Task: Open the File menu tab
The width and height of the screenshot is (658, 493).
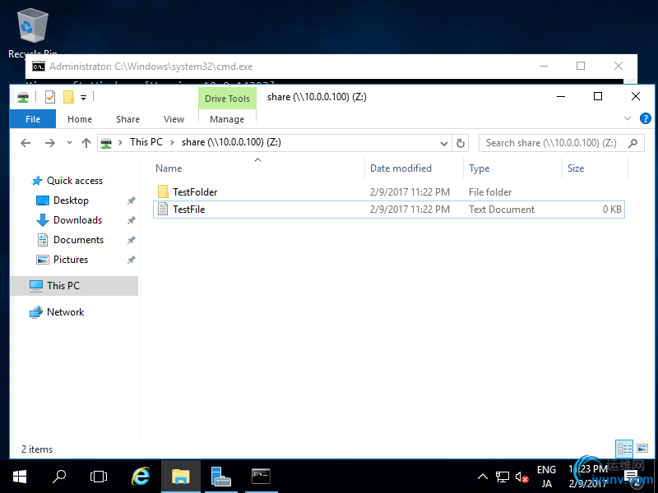Action: click(33, 119)
